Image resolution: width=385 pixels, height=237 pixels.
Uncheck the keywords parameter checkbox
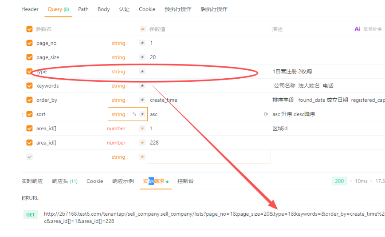point(29,86)
